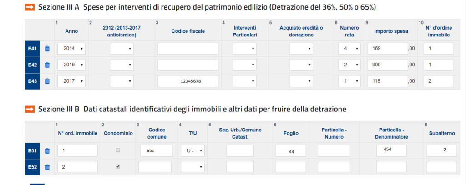466x185 pixels.
Task: Click the Subalterno field in row E51
Action: coord(441,150)
